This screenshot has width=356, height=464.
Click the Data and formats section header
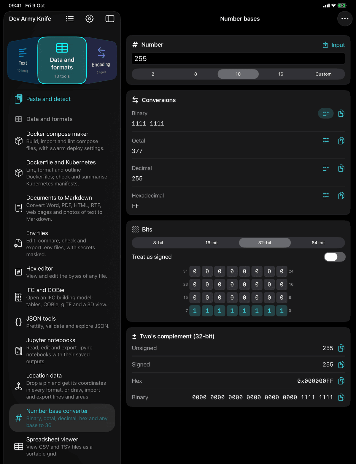(49, 119)
